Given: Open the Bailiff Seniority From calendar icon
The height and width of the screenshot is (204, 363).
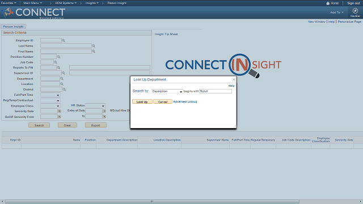Looking at the screenshot, I should pos(60,117).
